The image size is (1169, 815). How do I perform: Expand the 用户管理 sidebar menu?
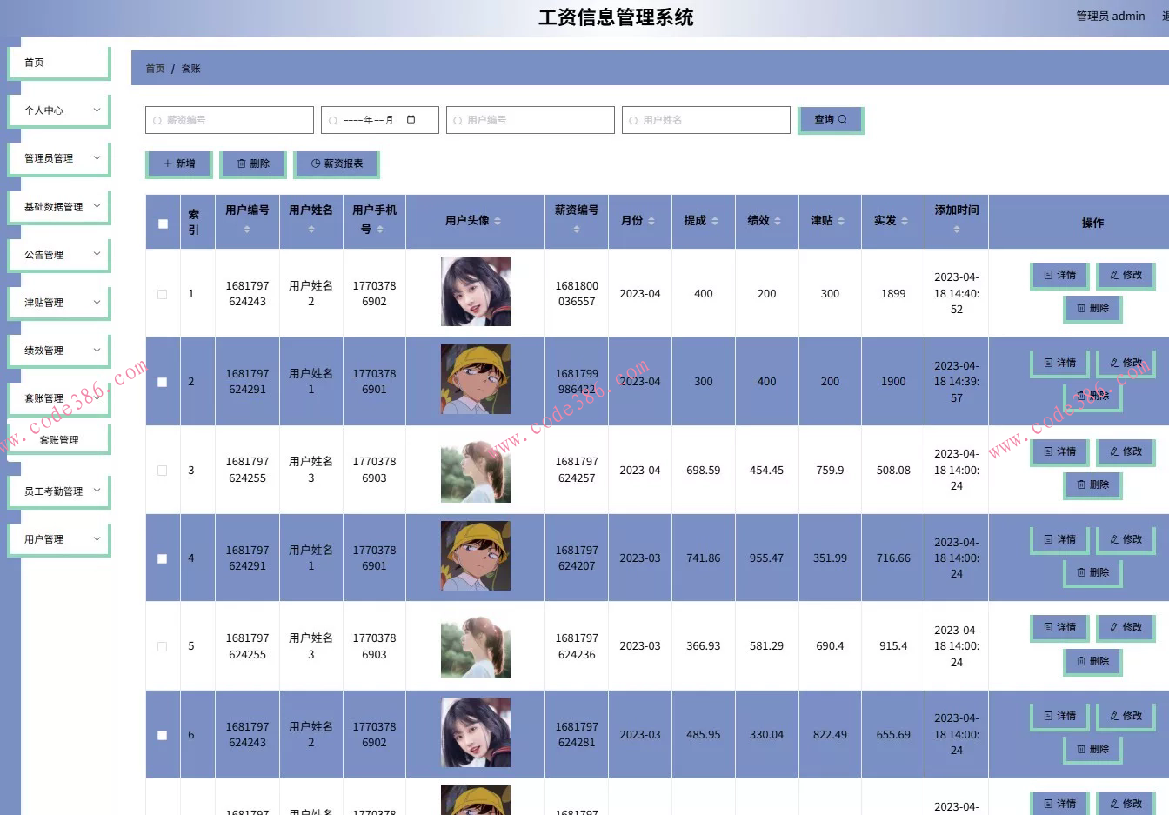tap(58, 538)
